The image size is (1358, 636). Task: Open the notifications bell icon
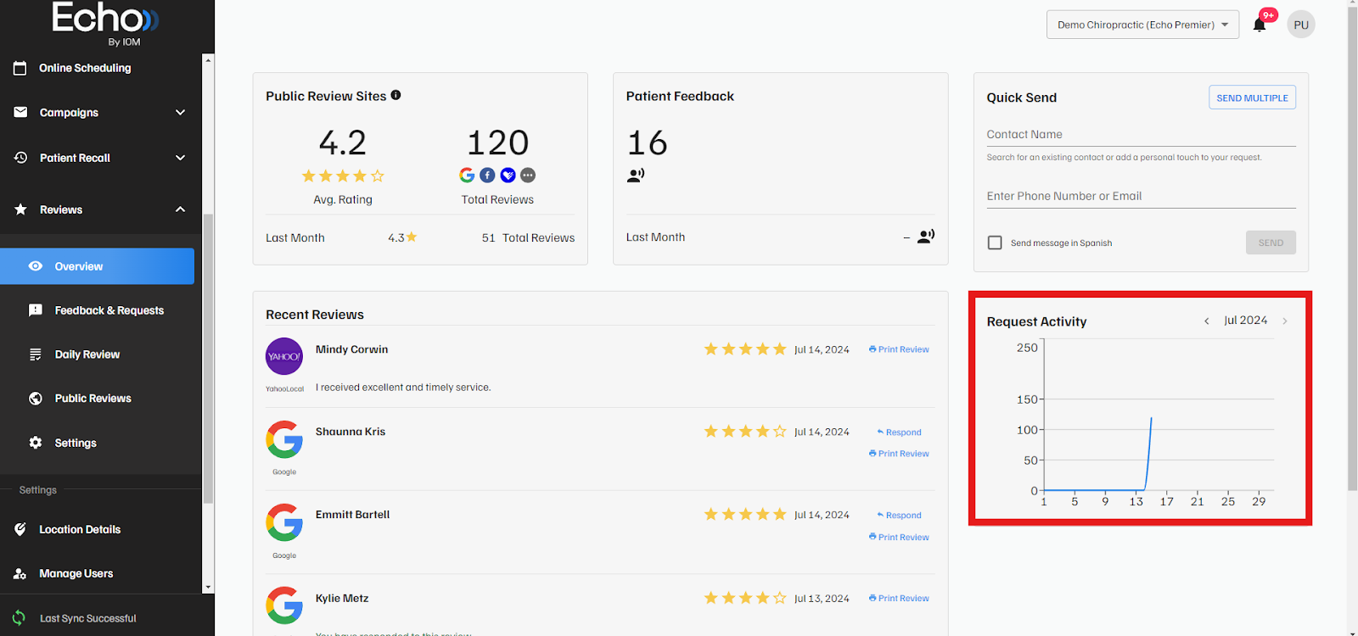click(1260, 25)
